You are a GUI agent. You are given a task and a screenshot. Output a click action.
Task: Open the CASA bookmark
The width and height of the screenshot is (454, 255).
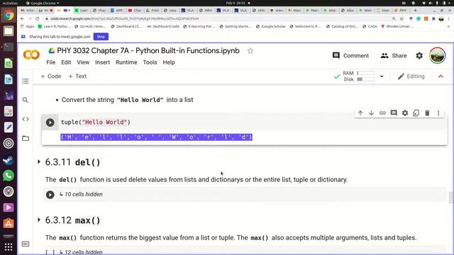(x=370, y=26)
